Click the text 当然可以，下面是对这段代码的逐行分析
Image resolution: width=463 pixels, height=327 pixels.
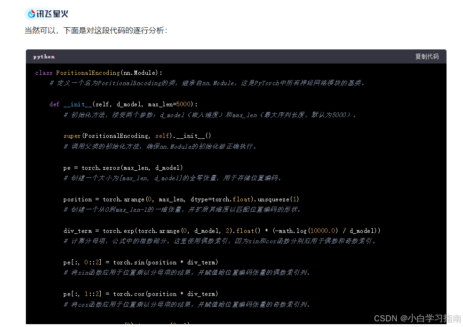[96, 31]
